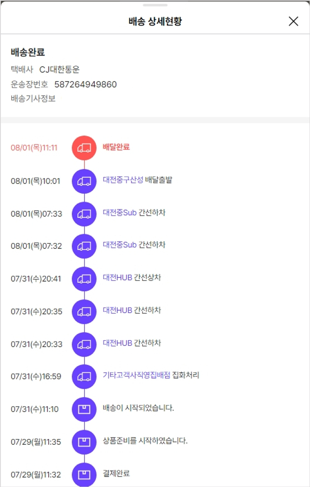
Task: Click box icon beside 결제완료
Action: coord(84,474)
